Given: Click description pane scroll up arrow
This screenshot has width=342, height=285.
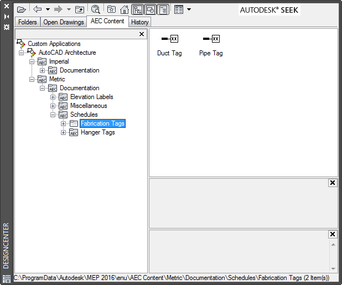Looking at the screenshot, I should point(333,245).
